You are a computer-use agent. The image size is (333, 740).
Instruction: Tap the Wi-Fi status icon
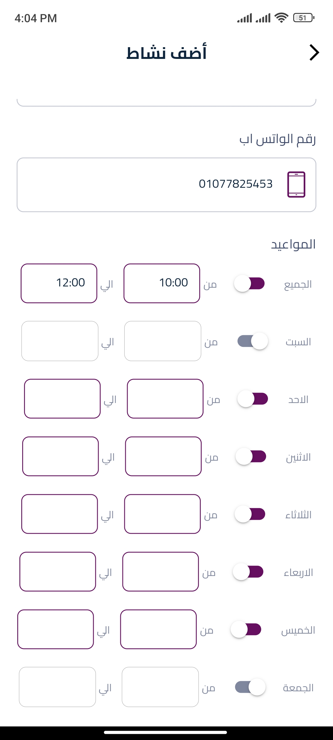coord(281,18)
